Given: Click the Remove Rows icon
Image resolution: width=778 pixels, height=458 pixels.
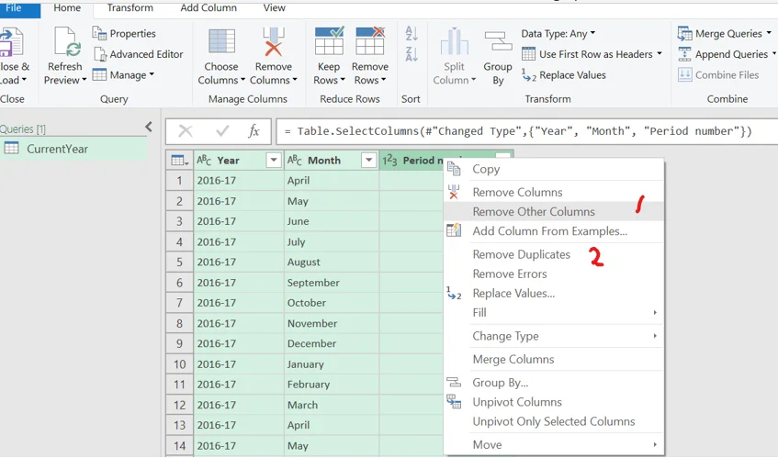Looking at the screenshot, I should [370, 41].
